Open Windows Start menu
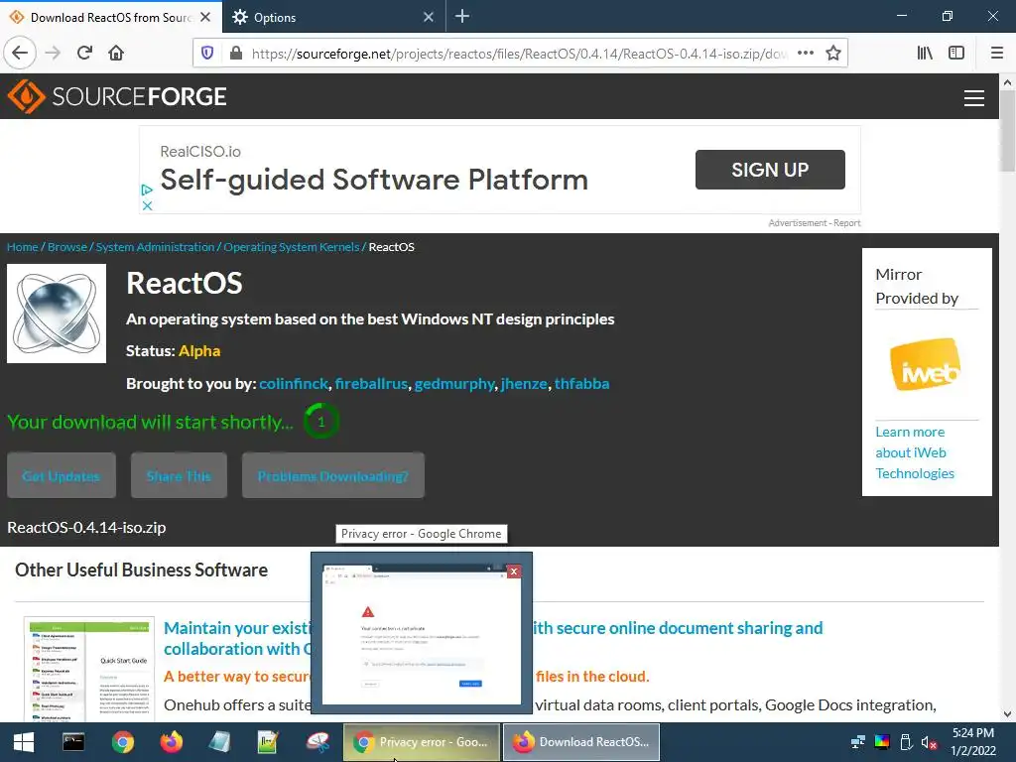The image size is (1016, 762). (24, 742)
